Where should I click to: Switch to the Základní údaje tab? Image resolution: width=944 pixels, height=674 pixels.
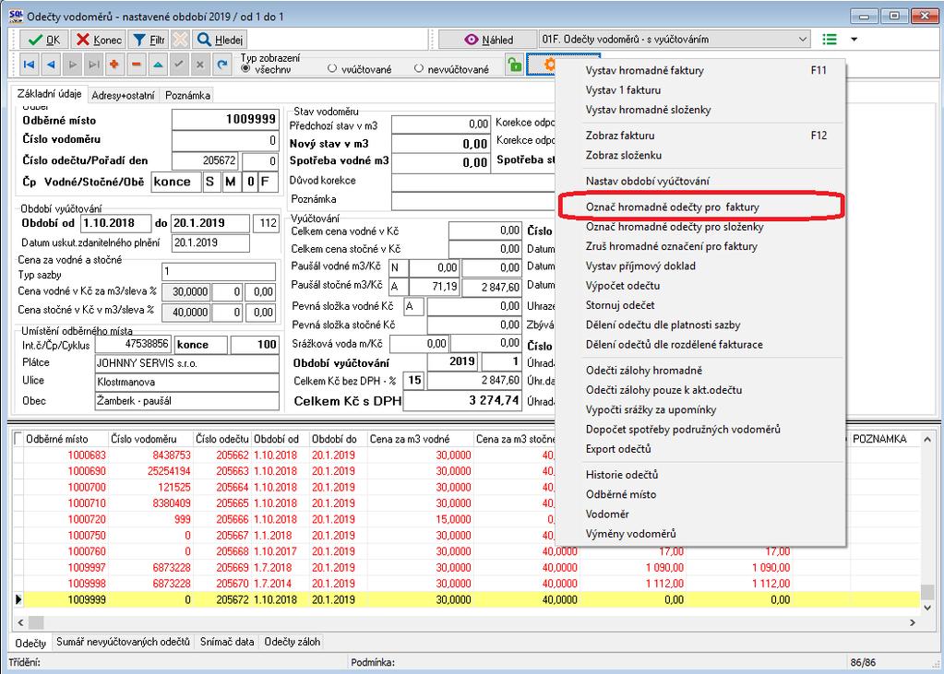tap(49, 94)
